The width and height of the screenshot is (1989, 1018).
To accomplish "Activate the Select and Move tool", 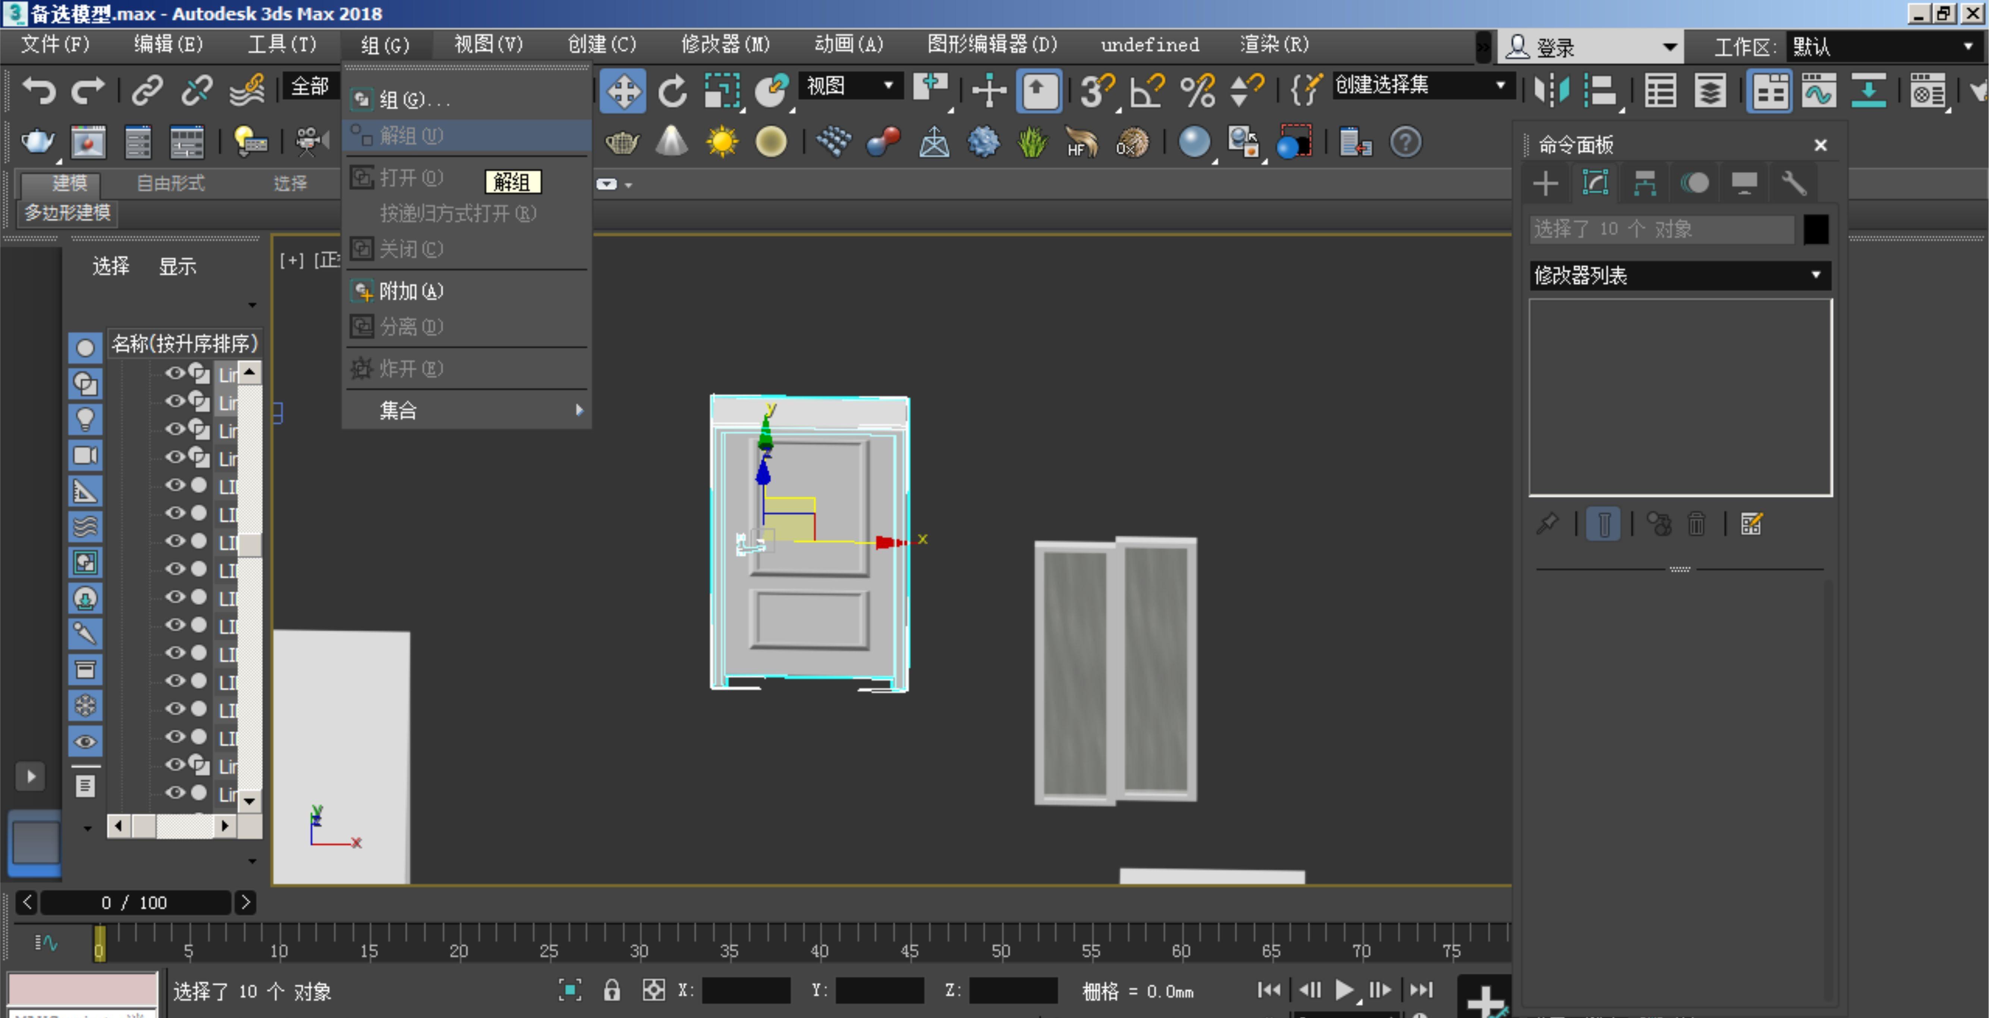I will pyautogui.click(x=622, y=91).
